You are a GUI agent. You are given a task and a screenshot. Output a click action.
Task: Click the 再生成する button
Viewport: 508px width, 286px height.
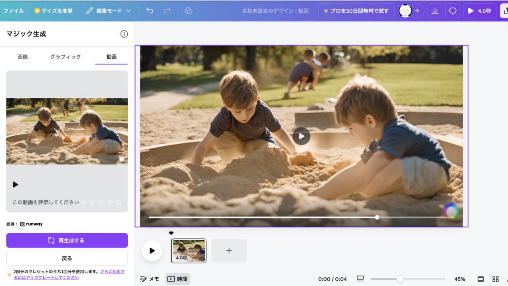click(67, 240)
